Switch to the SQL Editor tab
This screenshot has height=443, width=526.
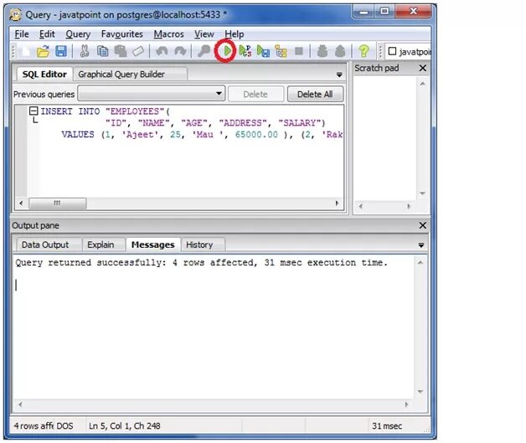coord(44,75)
